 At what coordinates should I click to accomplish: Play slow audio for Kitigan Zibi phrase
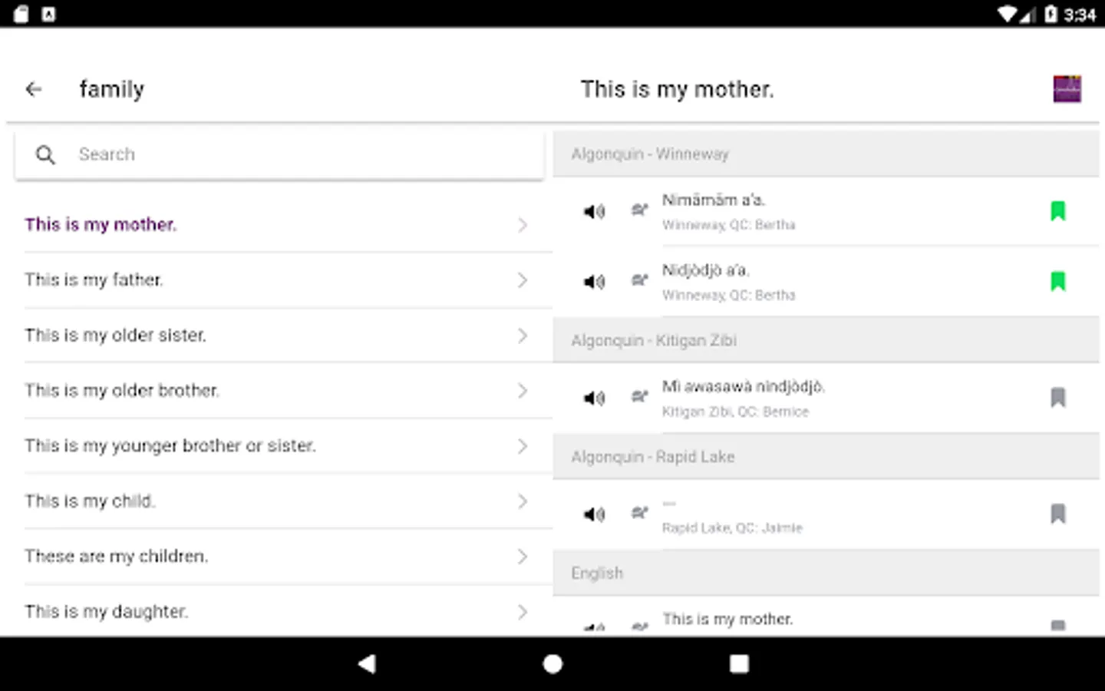639,397
